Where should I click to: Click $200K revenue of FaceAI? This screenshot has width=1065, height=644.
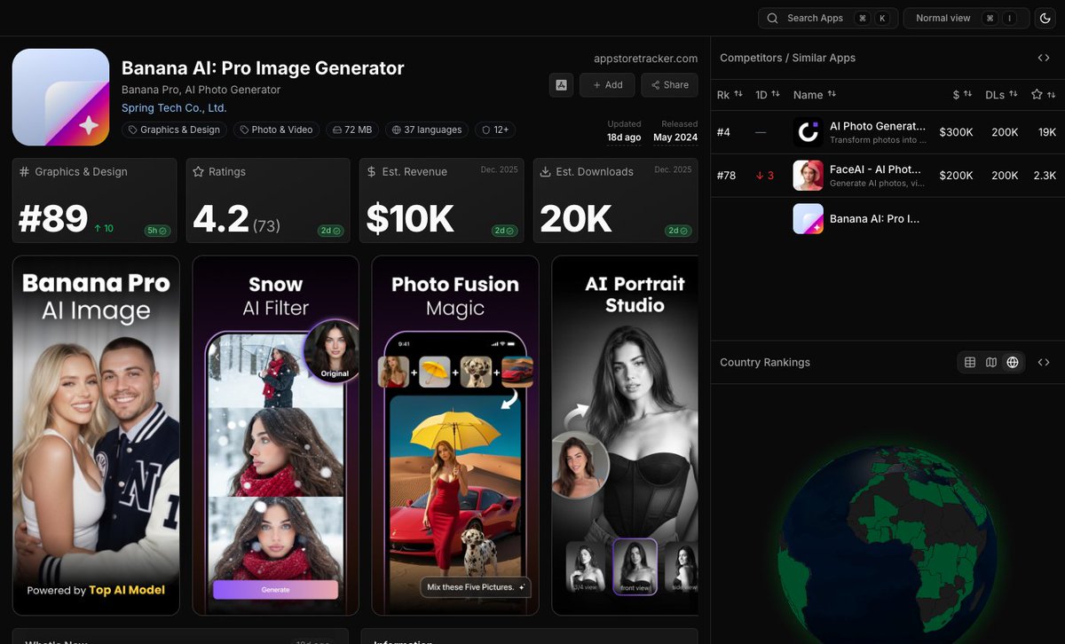(957, 176)
